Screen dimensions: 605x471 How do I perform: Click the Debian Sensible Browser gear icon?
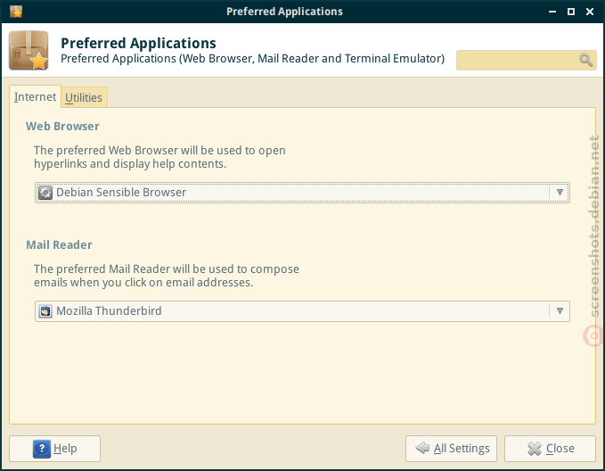tap(45, 193)
